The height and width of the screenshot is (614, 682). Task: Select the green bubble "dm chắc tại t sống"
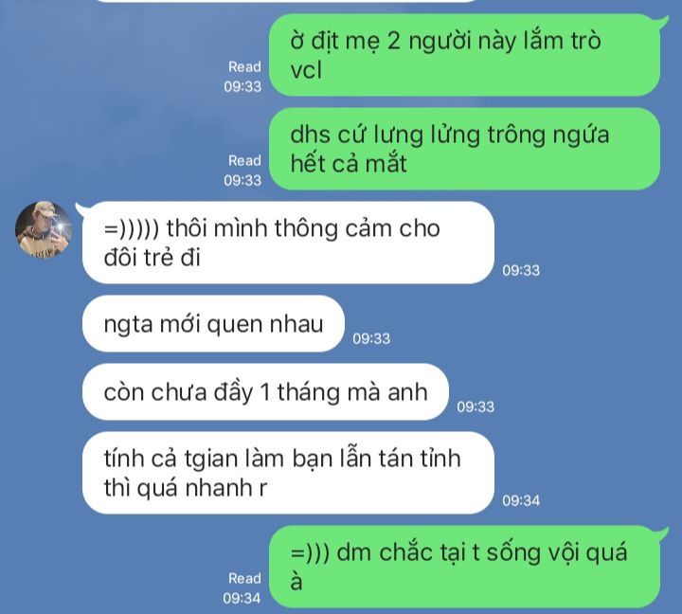point(464,567)
